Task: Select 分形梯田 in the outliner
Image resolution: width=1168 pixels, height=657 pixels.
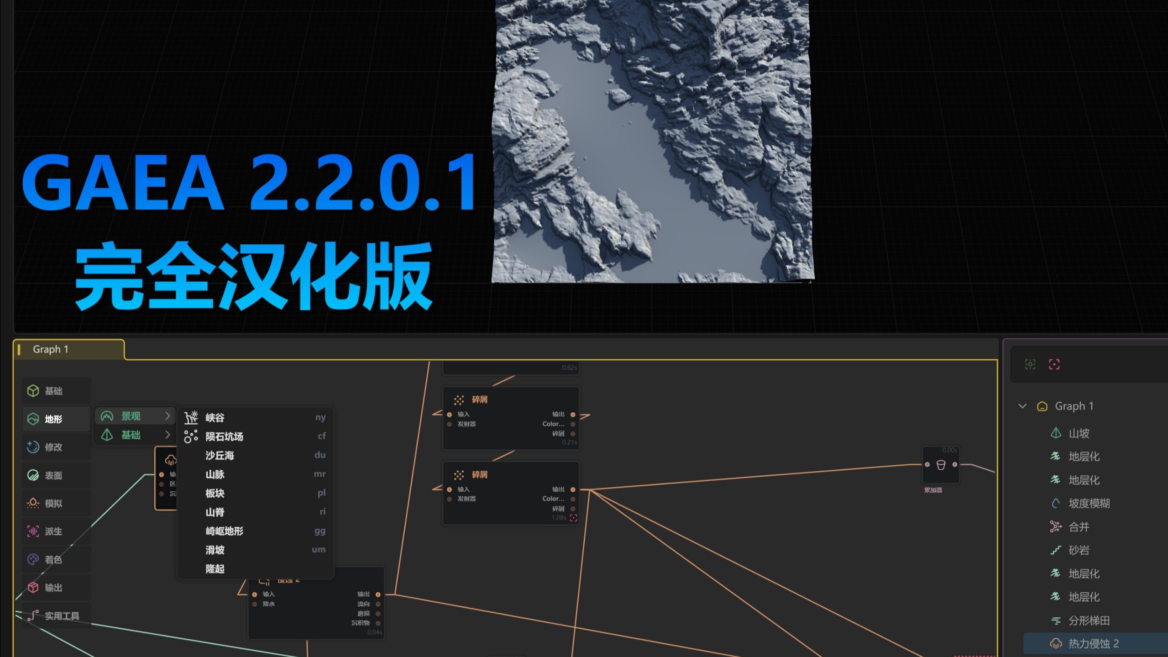Action: point(1089,620)
